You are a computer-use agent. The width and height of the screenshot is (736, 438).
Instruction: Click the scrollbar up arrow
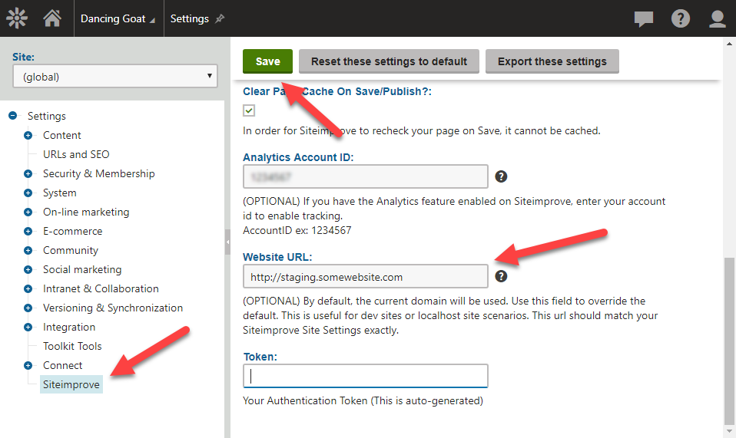(729, 44)
